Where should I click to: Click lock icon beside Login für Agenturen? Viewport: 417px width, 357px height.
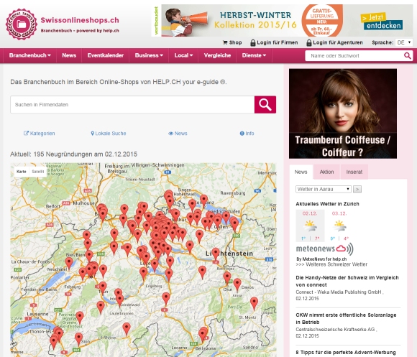[308, 42]
